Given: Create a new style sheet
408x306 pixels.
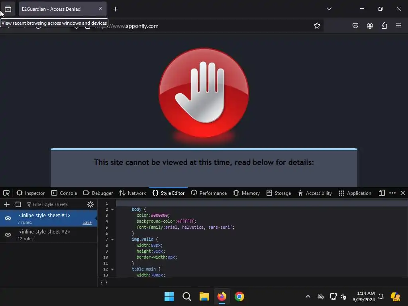Looking at the screenshot, I should [7, 204].
